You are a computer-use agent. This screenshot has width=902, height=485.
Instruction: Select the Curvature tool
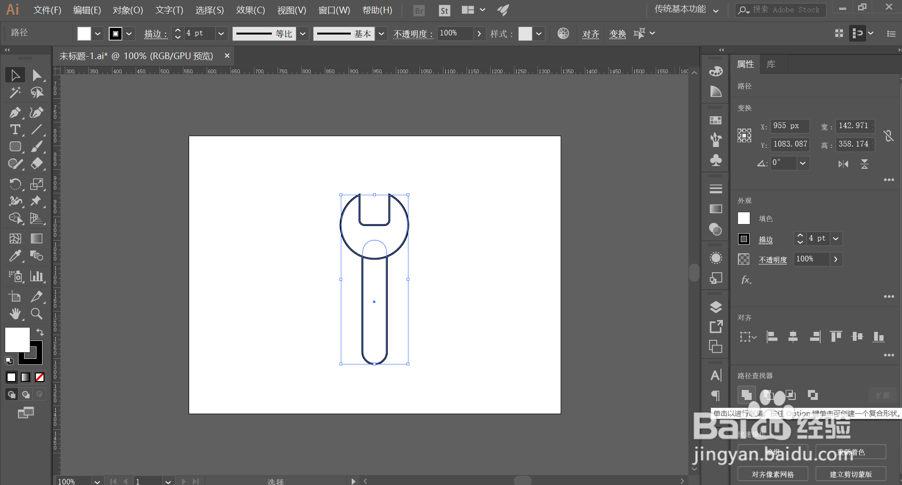click(37, 113)
